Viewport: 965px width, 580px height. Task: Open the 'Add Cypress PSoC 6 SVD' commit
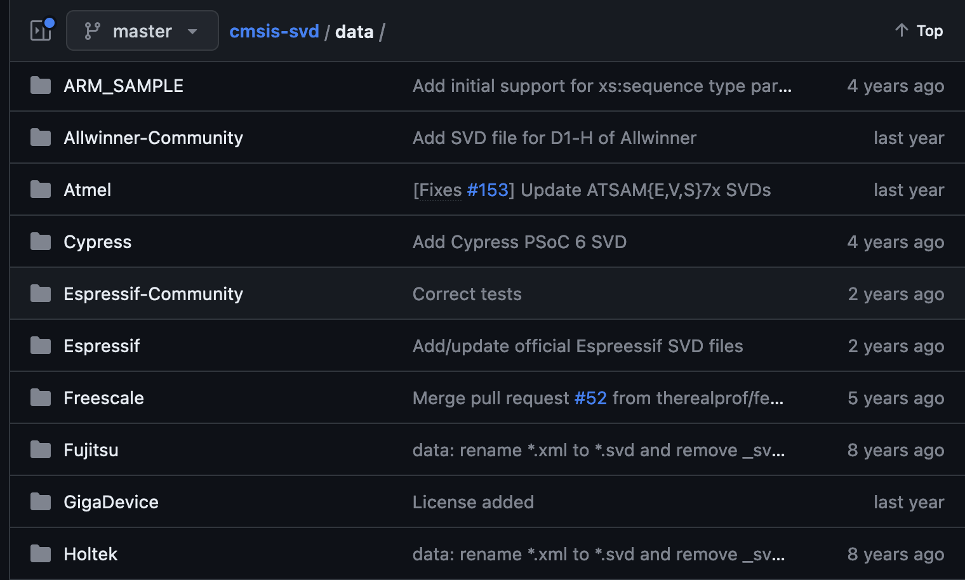[x=519, y=242]
